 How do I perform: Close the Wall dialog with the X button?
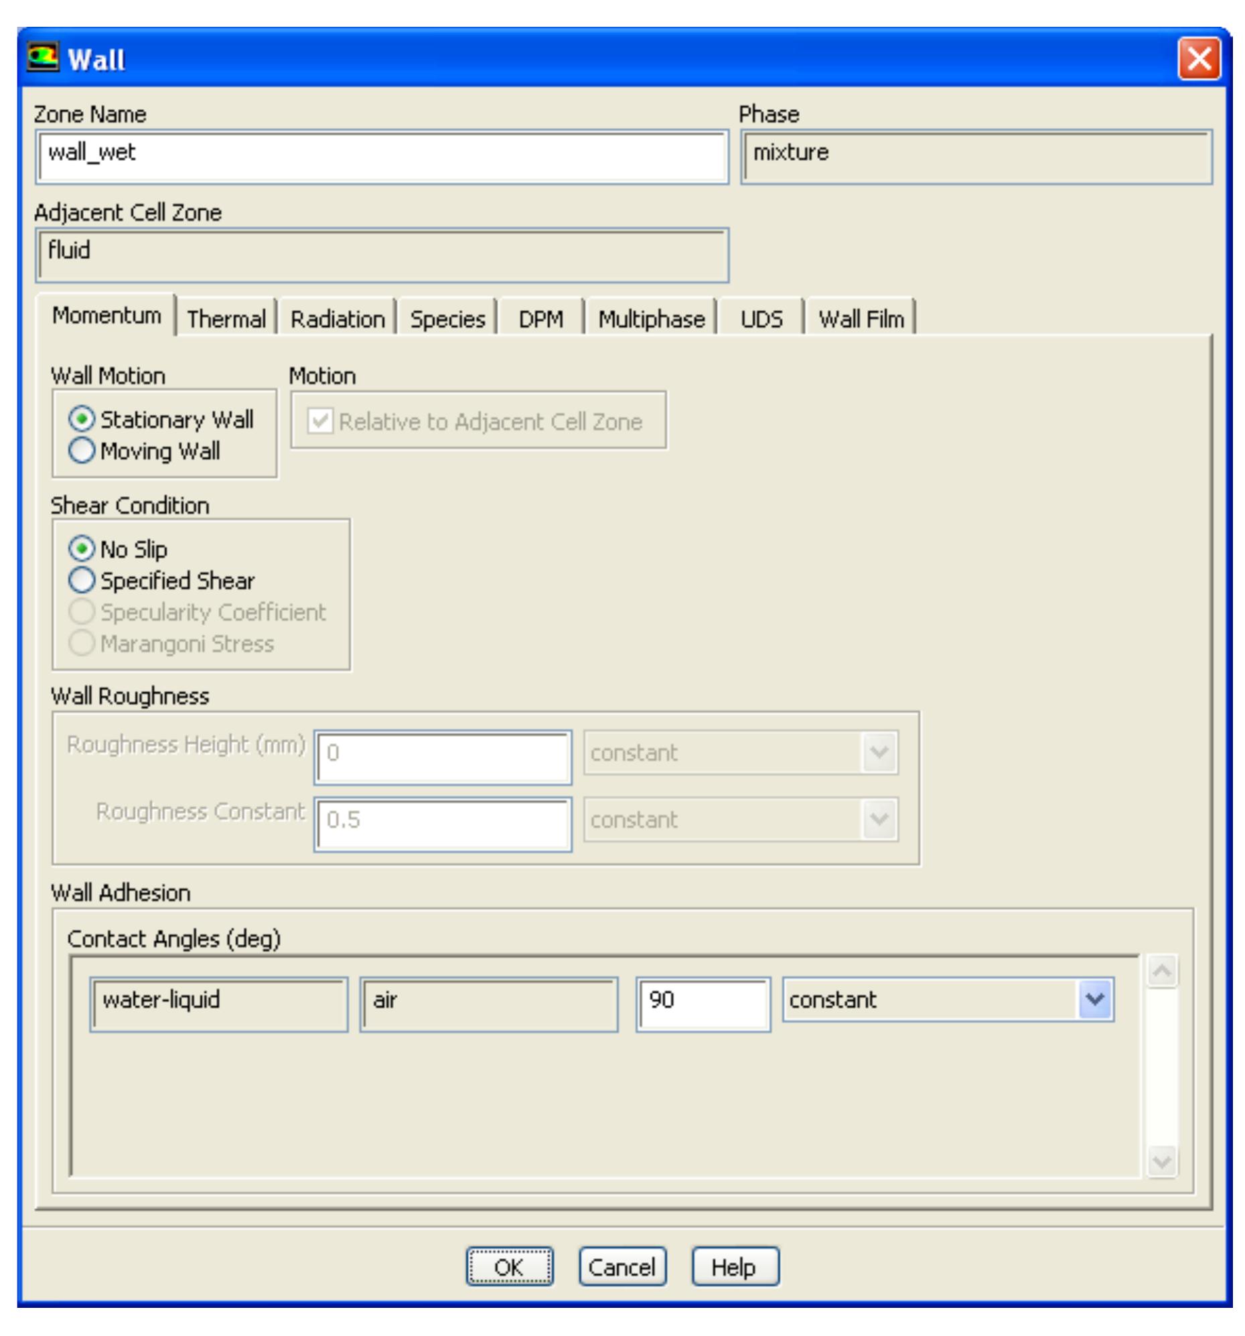click(1199, 59)
